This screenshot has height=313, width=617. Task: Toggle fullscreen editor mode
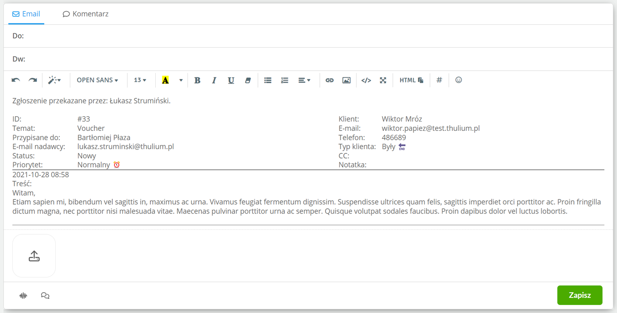pos(383,80)
